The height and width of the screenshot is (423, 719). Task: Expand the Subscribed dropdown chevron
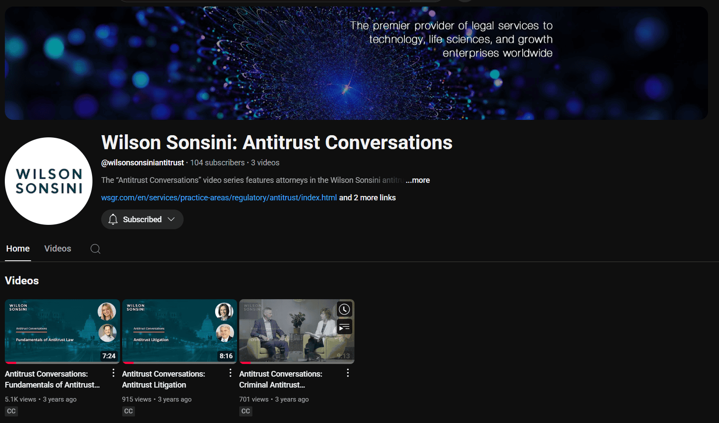171,220
